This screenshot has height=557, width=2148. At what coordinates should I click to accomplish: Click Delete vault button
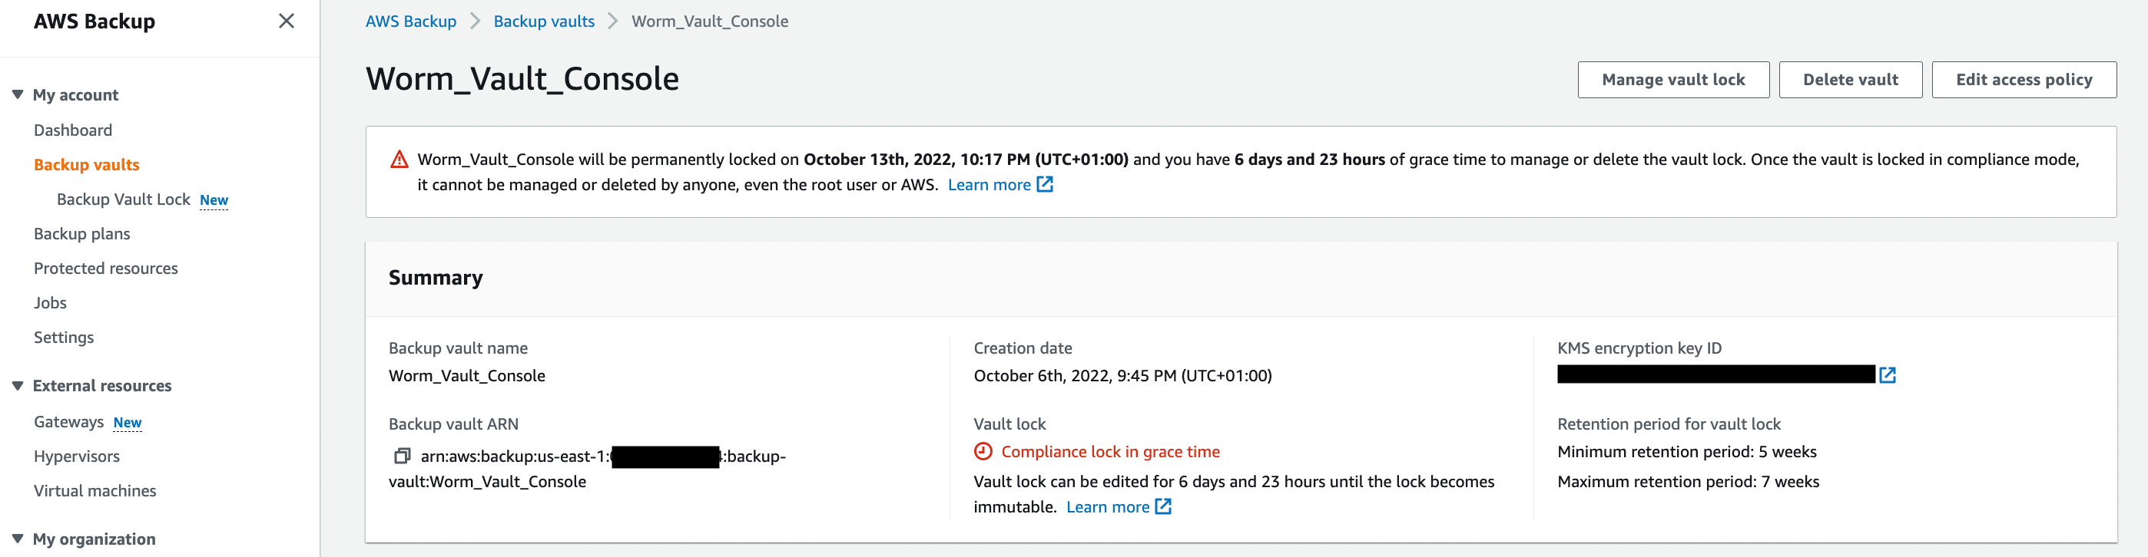tap(1849, 80)
